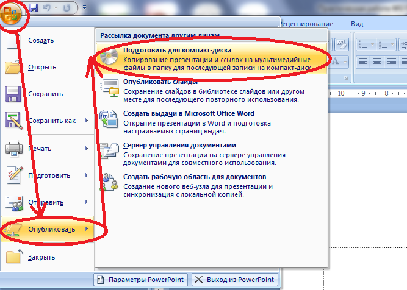
Task: Click the Clear Formatting eraser icon
Action: point(341,44)
